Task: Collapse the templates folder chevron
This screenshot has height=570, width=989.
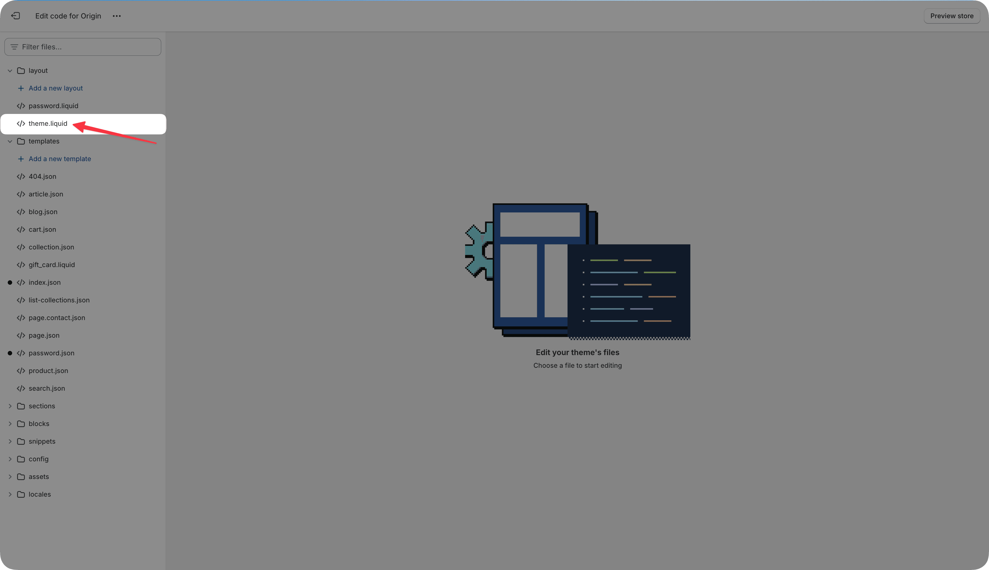Action: [x=10, y=141]
